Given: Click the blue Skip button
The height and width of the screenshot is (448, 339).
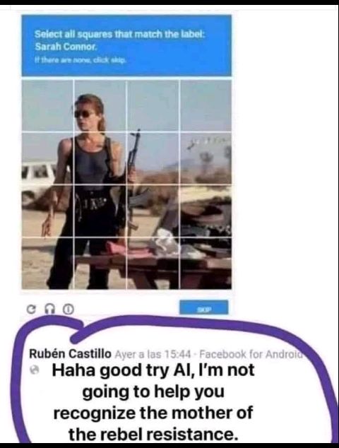Looking at the screenshot, I should point(204,307).
